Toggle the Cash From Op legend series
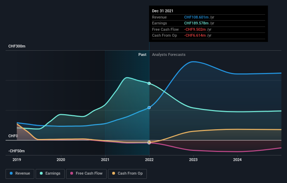This screenshot has width=287, height=183. click(x=127, y=174)
